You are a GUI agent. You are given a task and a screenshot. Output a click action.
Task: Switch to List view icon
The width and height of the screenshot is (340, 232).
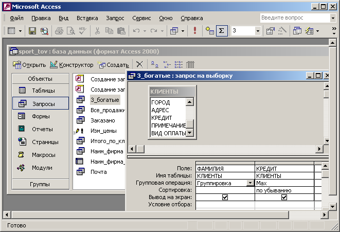[x=178, y=64]
